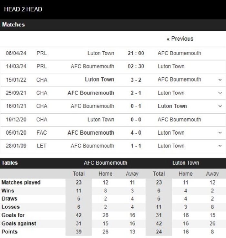Expand the 25/09/21 match row chevron
The image size is (226, 238).
(220, 93)
